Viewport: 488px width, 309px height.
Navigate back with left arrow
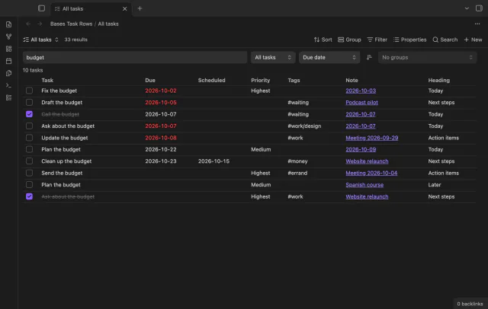28,24
